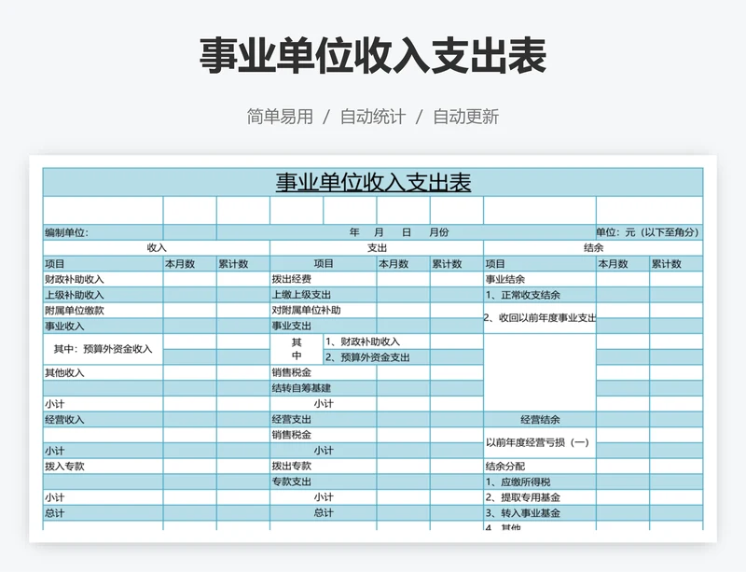Click the 结余 section header

[593, 247]
